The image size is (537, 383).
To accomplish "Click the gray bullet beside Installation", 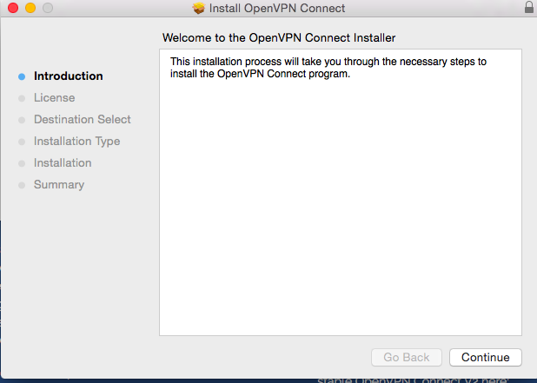I will [22, 163].
